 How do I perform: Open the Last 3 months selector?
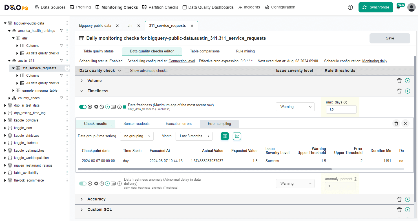coord(194,136)
